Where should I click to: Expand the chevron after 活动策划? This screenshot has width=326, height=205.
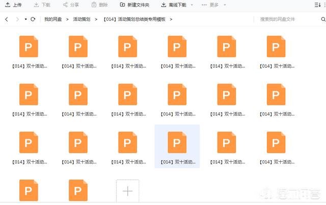point(96,19)
